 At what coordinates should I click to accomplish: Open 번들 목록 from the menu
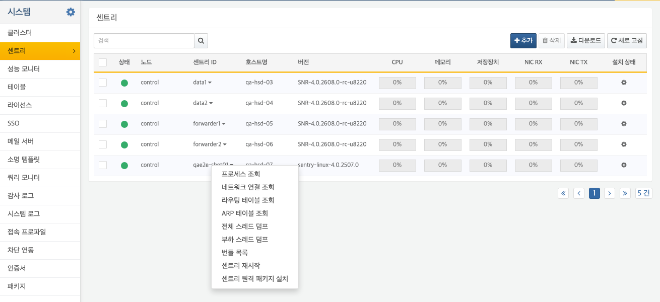[x=255, y=253]
